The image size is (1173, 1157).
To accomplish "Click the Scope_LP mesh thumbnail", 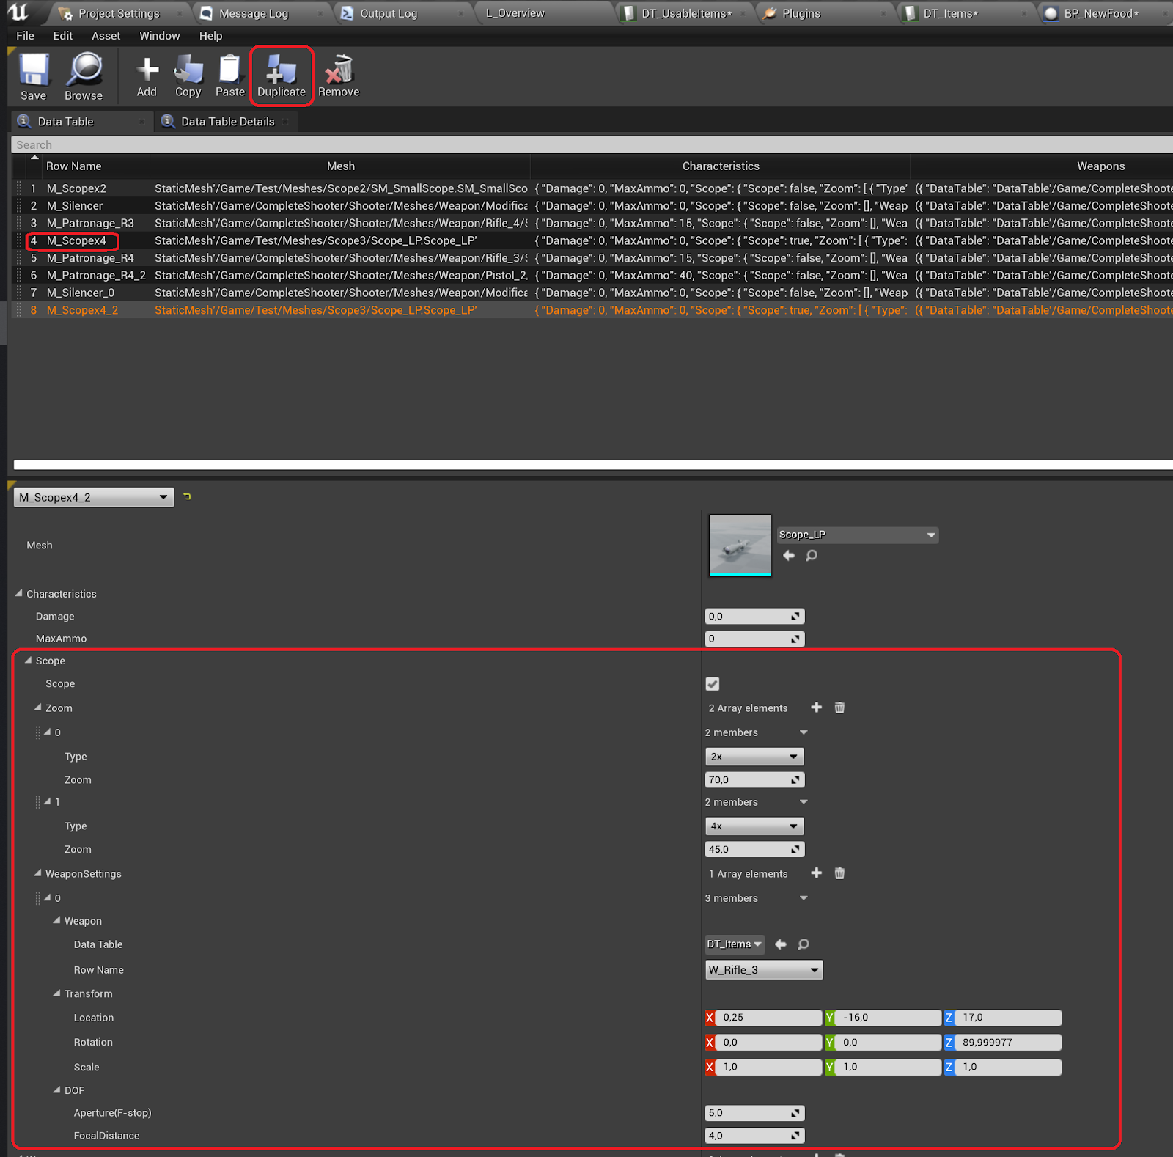I will [x=740, y=545].
